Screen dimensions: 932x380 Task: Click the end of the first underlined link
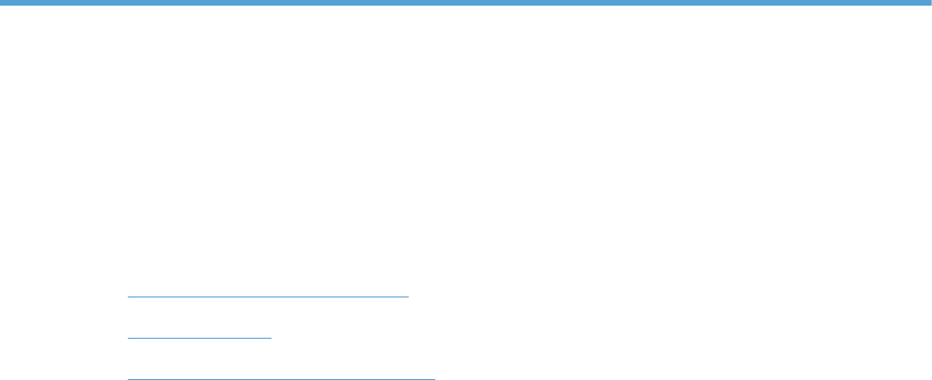pyautogui.click(x=407, y=296)
